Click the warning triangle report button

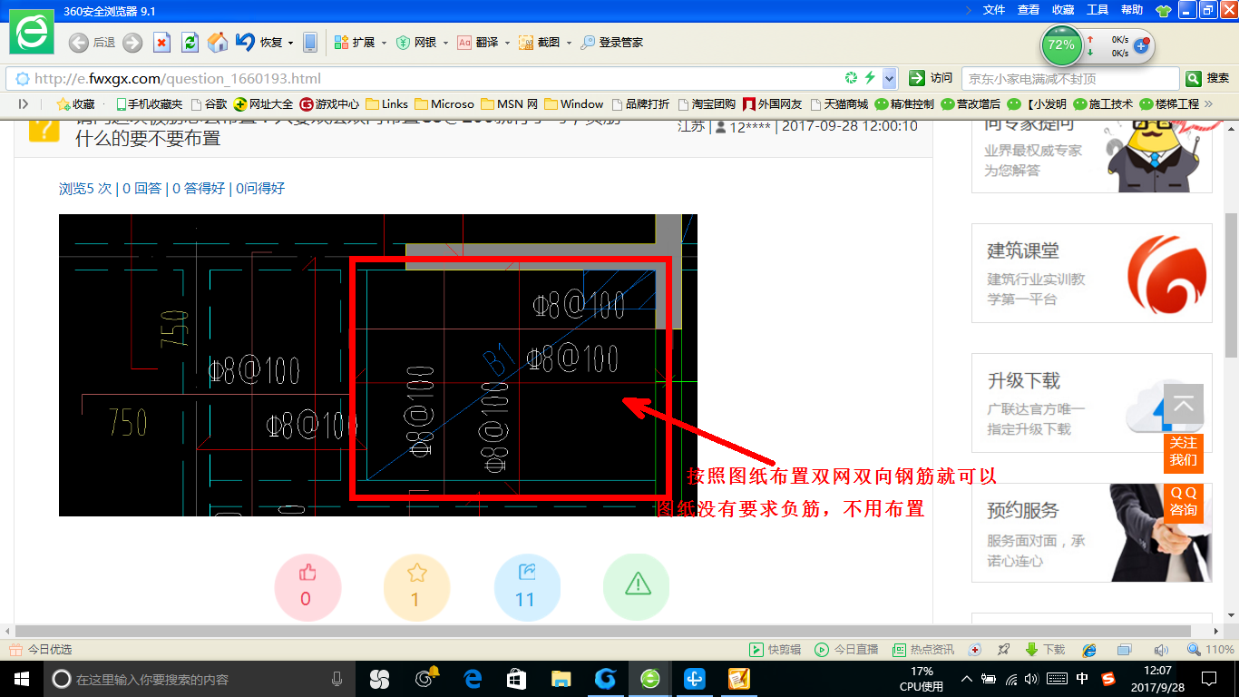click(637, 586)
